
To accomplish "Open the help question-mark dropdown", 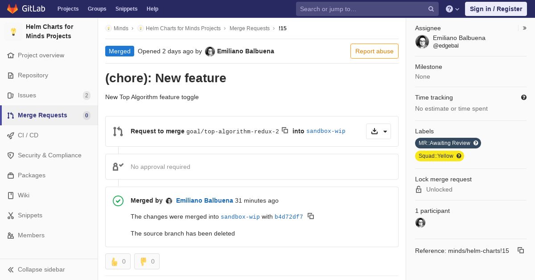I will coord(453,9).
